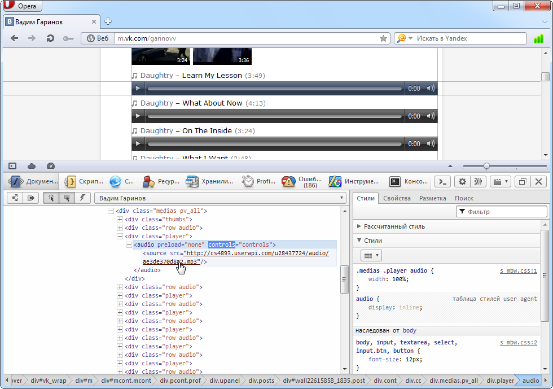Focus the m.vk.com/garinovv address field
Image resolution: width=553 pixels, height=389 pixels.
[247, 38]
